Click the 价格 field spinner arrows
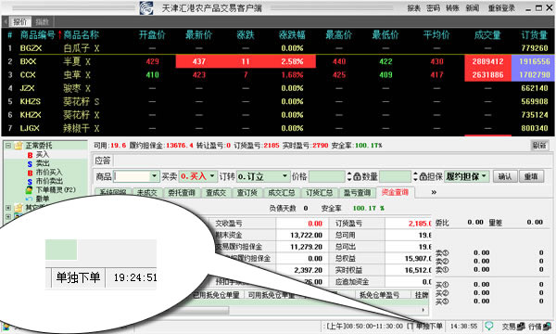 [x=349, y=176]
